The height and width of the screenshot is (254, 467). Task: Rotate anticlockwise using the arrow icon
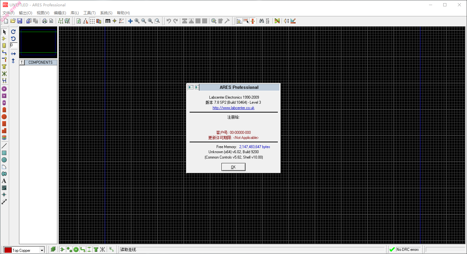(x=13, y=38)
